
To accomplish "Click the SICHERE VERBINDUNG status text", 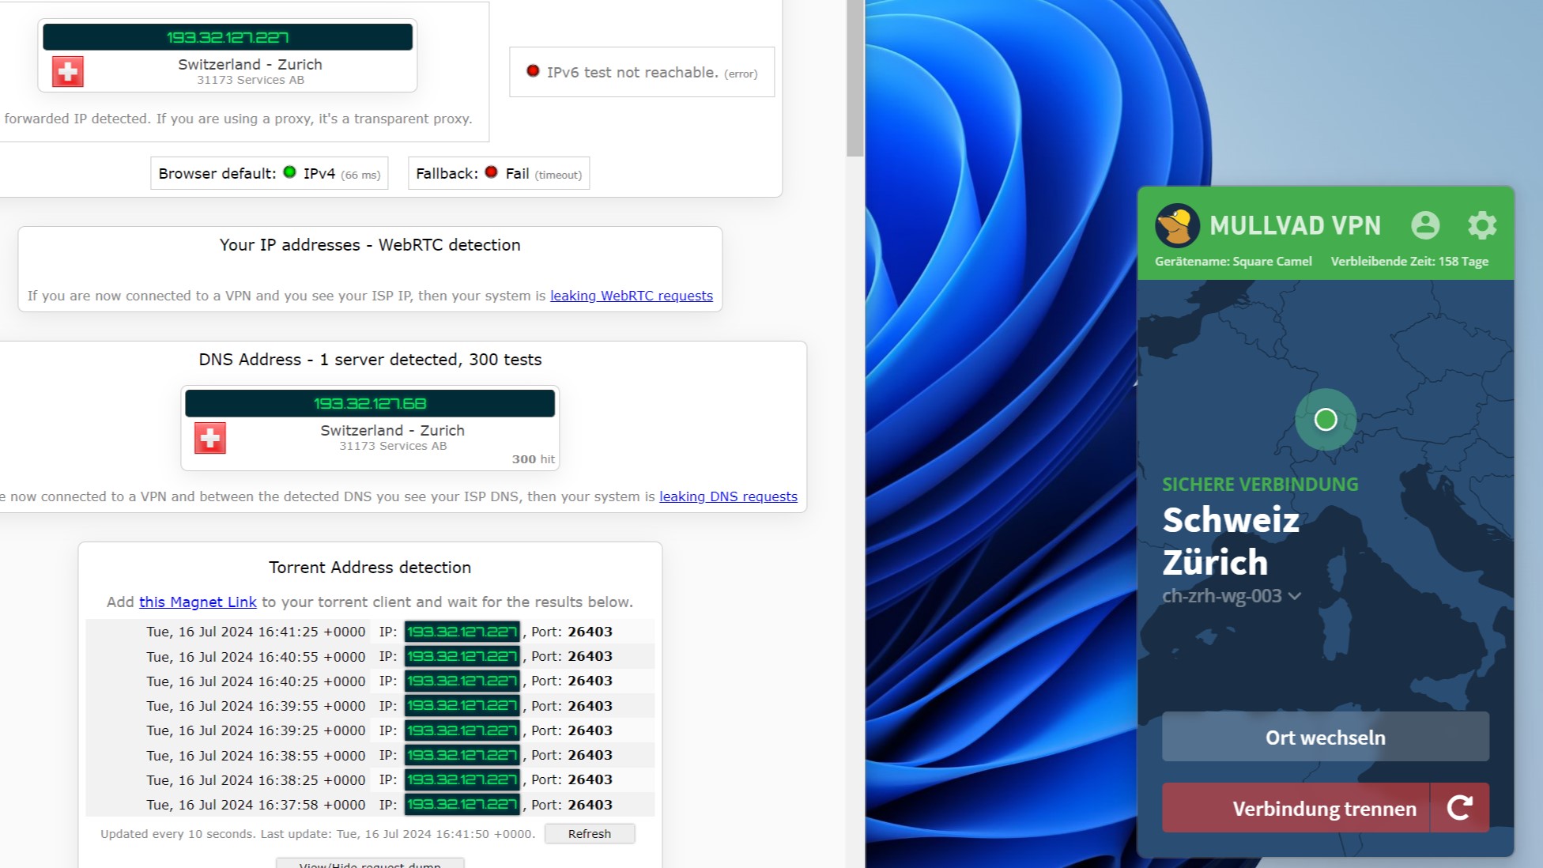I will coord(1260,485).
